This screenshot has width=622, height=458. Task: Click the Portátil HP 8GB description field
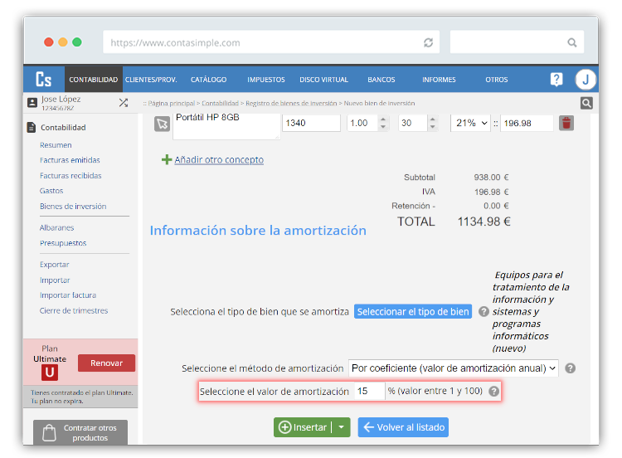pos(226,125)
